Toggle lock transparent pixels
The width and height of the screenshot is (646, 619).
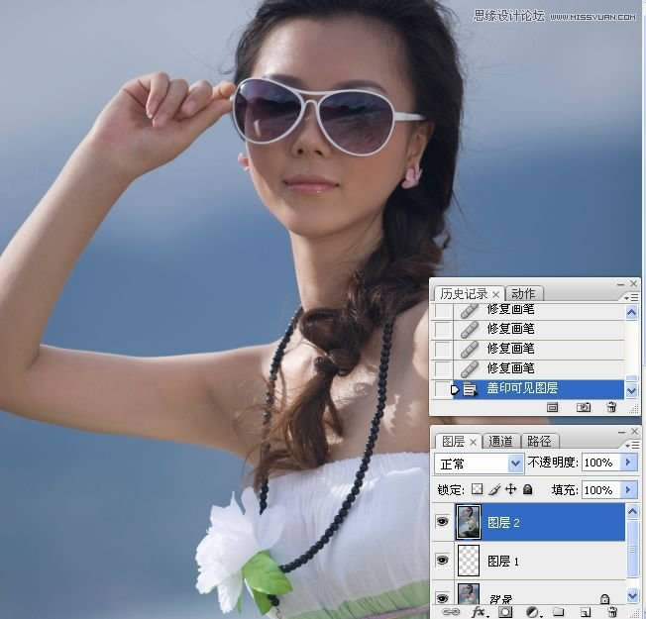coord(477,489)
